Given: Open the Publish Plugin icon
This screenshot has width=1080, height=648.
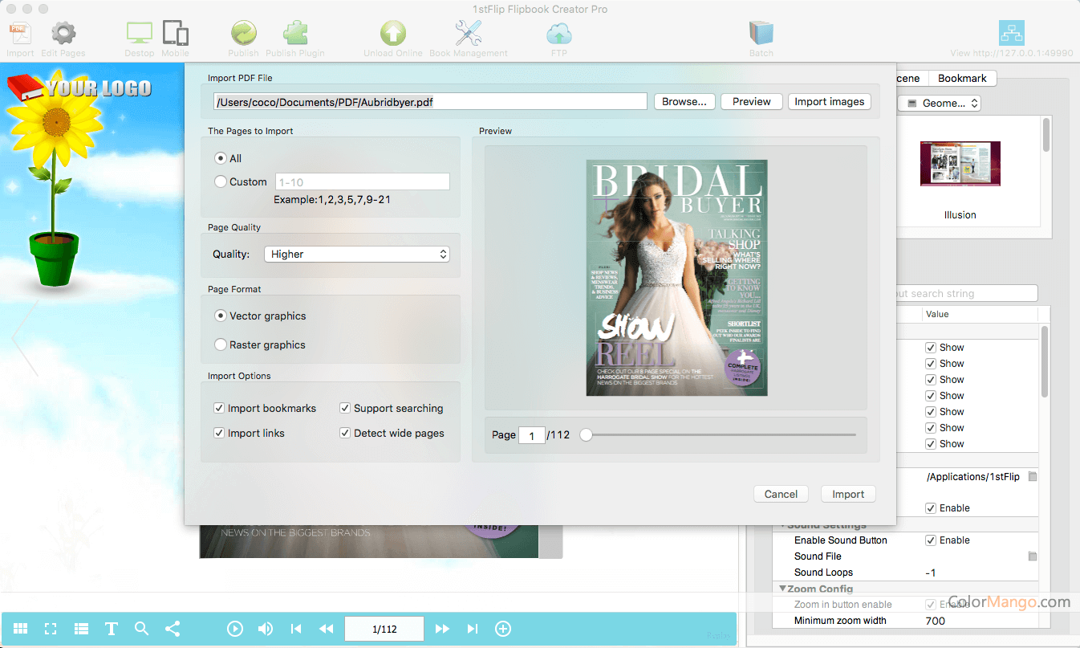Looking at the screenshot, I should click(295, 34).
